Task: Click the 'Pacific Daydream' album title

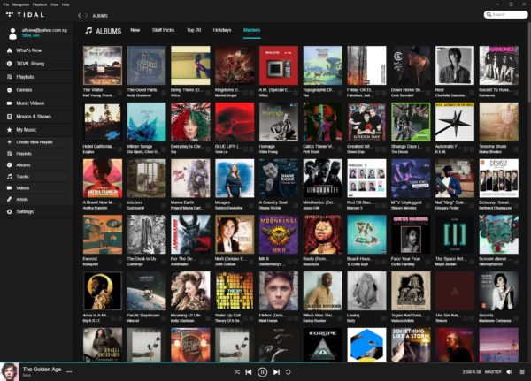Action: click(143, 316)
